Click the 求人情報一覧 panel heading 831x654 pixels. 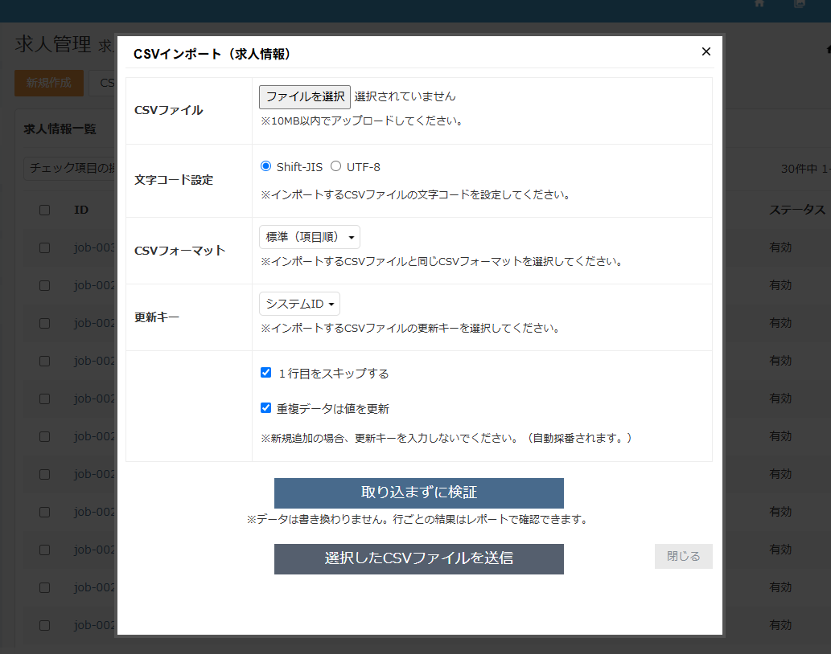[x=60, y=129]
